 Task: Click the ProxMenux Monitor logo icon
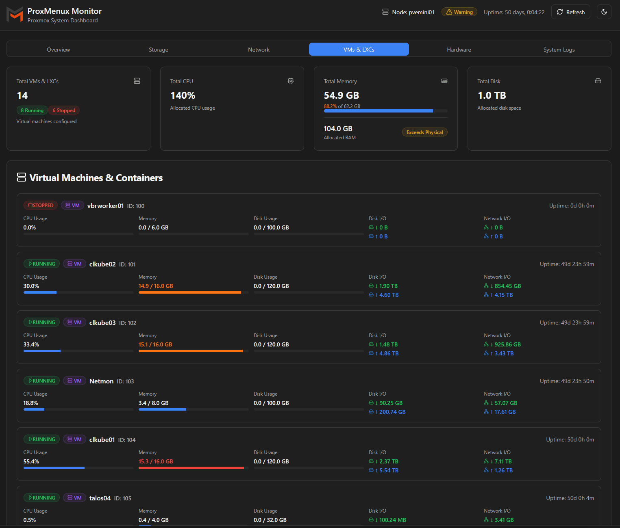click(x=15, y=15)
